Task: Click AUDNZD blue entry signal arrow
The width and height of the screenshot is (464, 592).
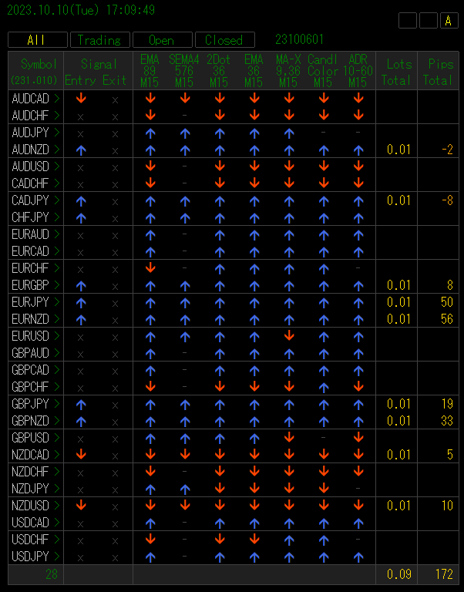Action: [x=81, y=150]
